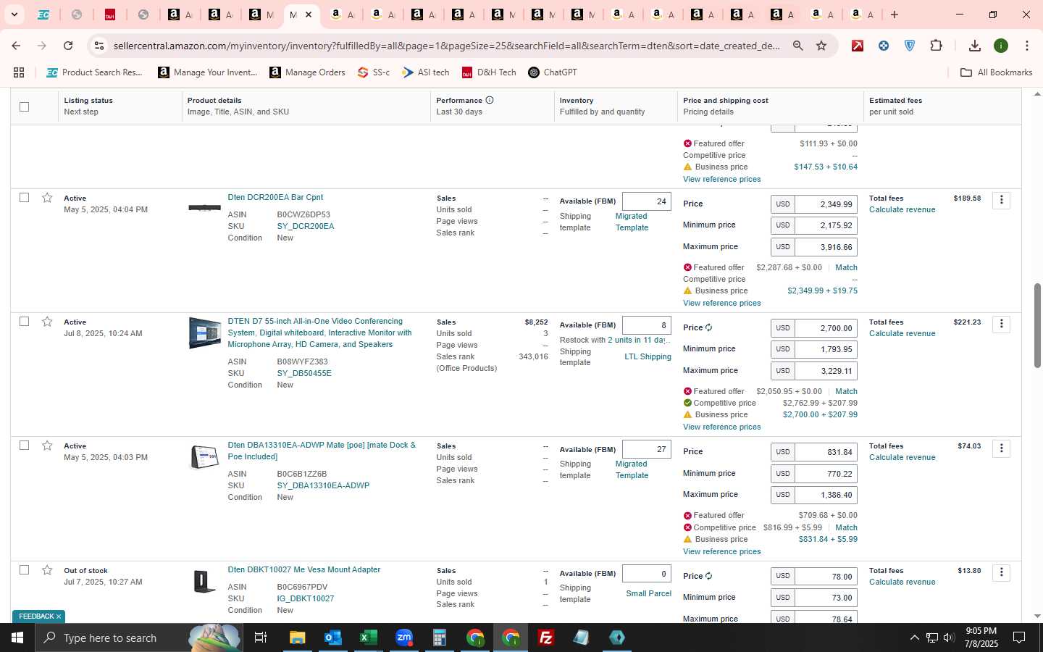Screen dimensions: 1043x652
Task: Click the Performance info icon
Action: click(490, 100)
